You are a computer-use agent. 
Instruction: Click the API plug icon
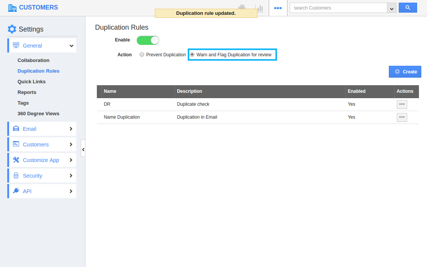pos(16,191)
